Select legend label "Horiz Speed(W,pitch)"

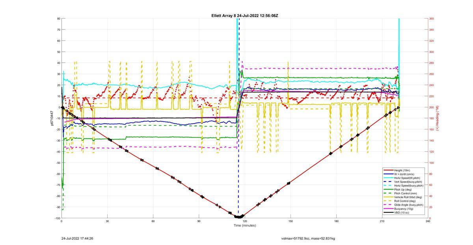click(407, 178)
